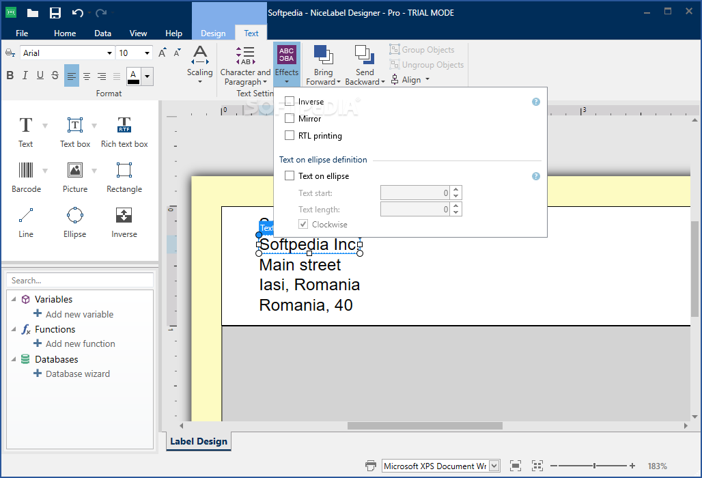Click the plus zoom in button
The image size is (702, 478).
pos(632,466)
